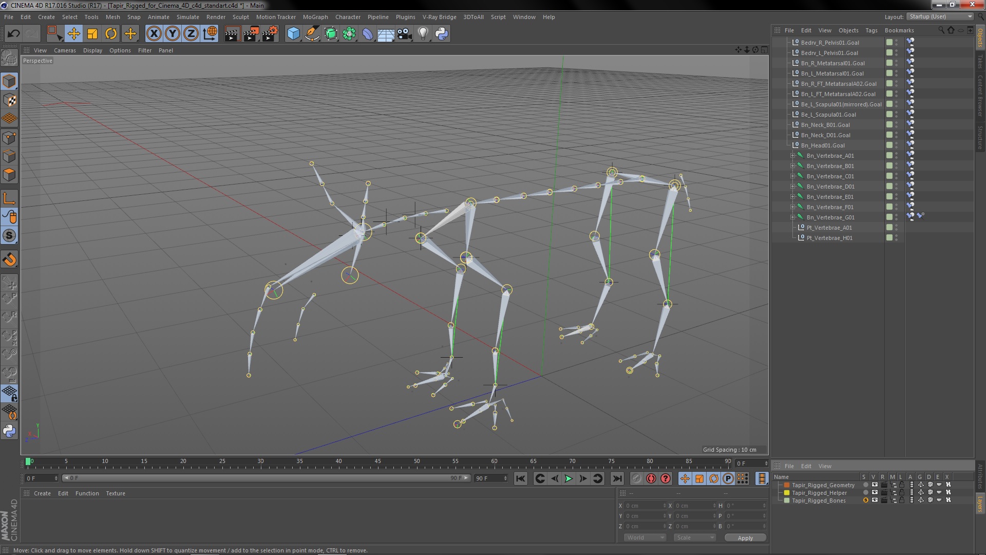Click the Apply button
The image size is (986, 555).
[745, 538]
